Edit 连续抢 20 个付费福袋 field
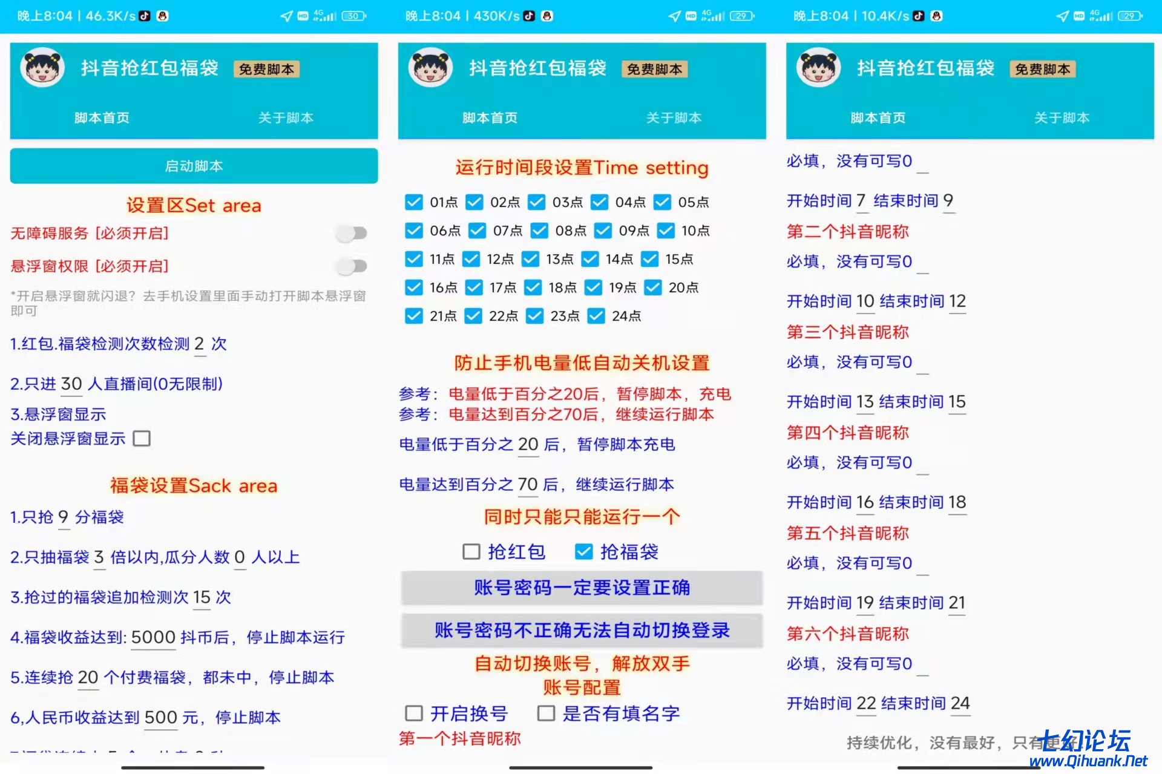 pyautogui.click(x=88, y=678)
